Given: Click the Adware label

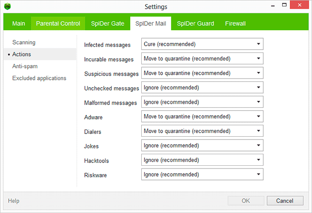Looking at the screenshot, I should (x=93, y=117).
